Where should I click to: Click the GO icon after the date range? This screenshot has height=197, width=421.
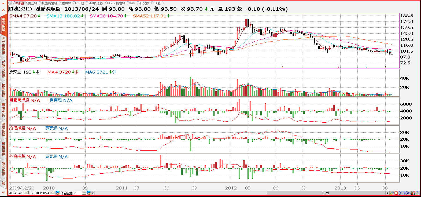click(57, 193)
